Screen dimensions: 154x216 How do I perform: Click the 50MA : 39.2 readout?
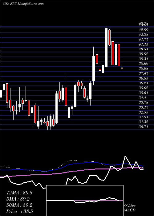point(19,205)
